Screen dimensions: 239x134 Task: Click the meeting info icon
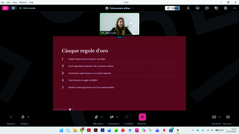click(x=13, y=8)
